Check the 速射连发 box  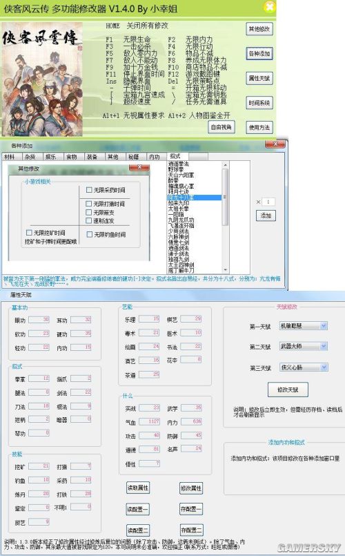tap(89, 220)
